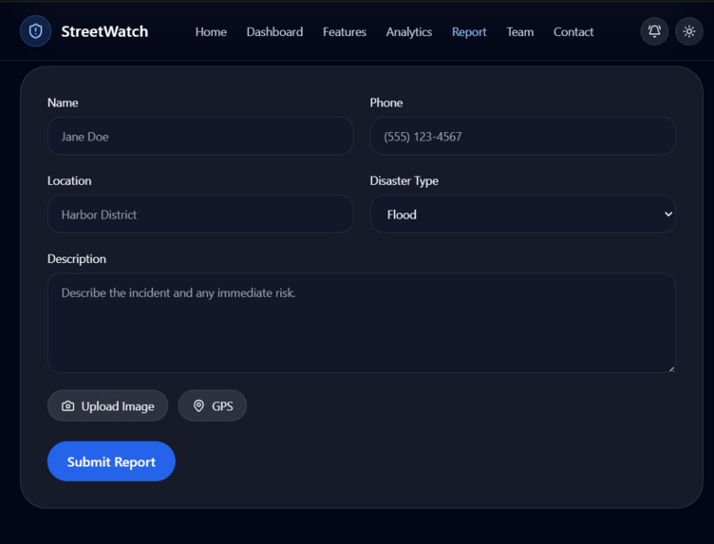Image resolution: width=714 pixels, height=544 pixels.
Task: Click the Upload Image button label
Action: pos(118,406)
